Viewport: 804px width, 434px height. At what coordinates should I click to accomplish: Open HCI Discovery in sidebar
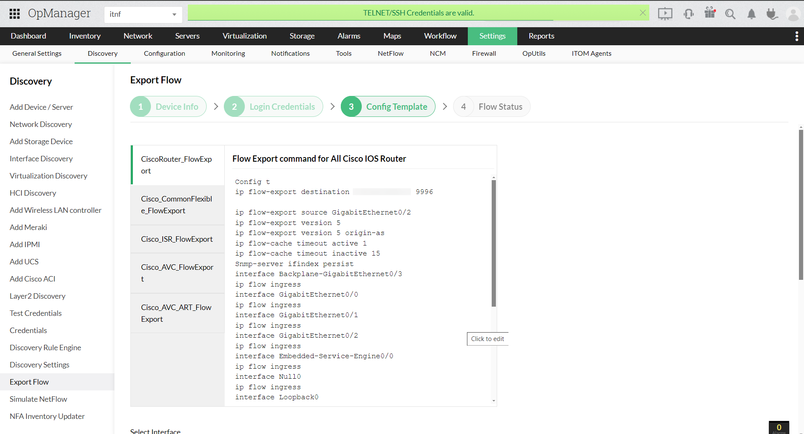33,193
